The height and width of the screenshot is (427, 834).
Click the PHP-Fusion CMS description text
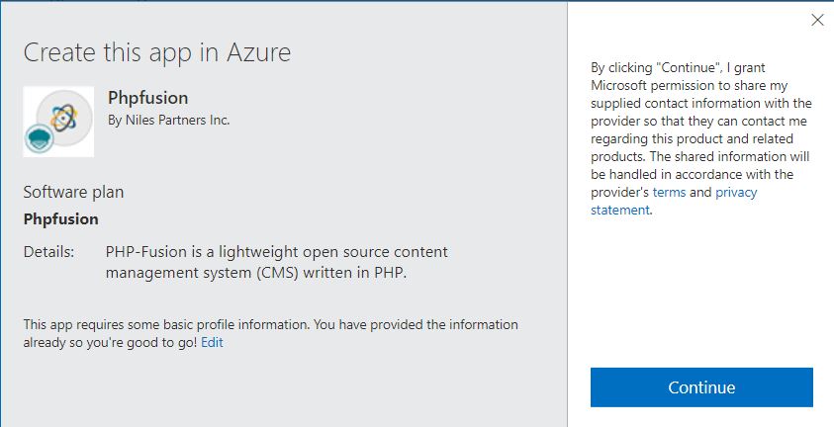276,262
